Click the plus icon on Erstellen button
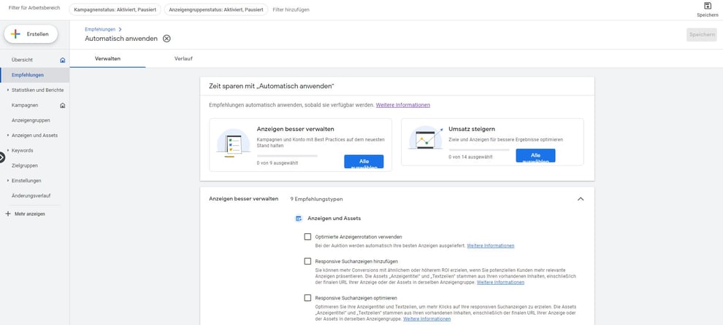The image size is (723, 325). [x=15, y=34]
